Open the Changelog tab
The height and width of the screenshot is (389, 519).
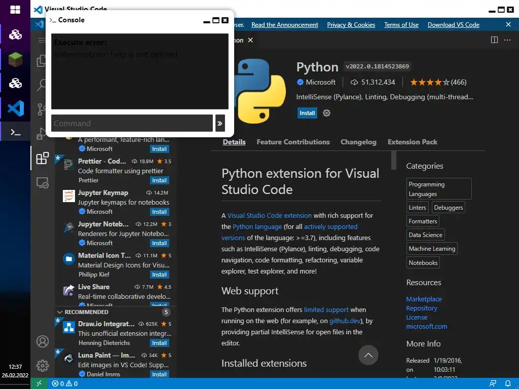[358, 142]
